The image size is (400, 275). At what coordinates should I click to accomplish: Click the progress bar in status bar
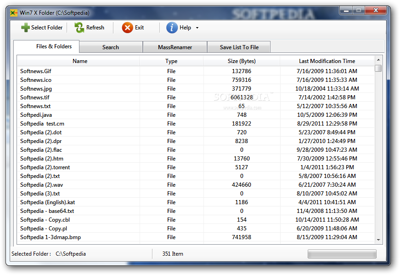[342, 254]
